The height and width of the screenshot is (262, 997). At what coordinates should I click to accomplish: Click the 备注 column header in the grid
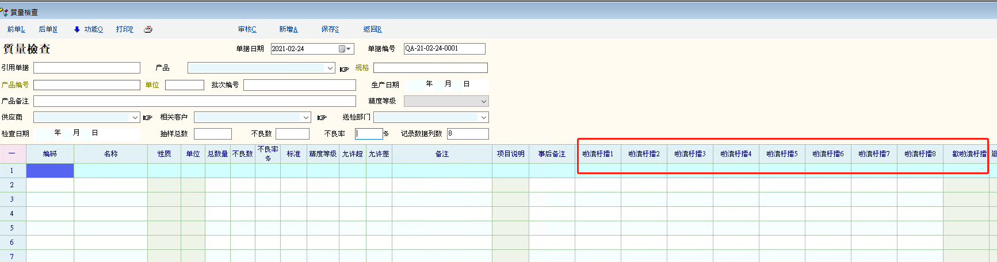(442, 154)
